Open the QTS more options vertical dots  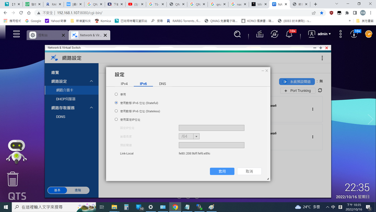[340, 34]
